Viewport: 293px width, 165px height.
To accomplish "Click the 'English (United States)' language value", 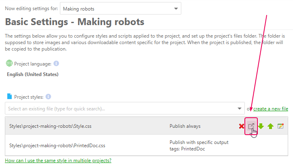I will pos(33,74).
